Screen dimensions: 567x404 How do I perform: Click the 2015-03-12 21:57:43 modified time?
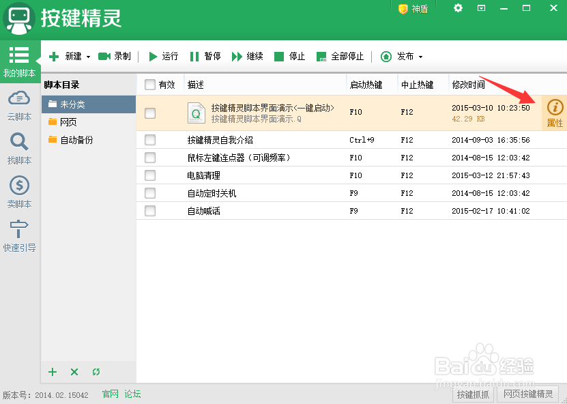click(x=491, y=175)
